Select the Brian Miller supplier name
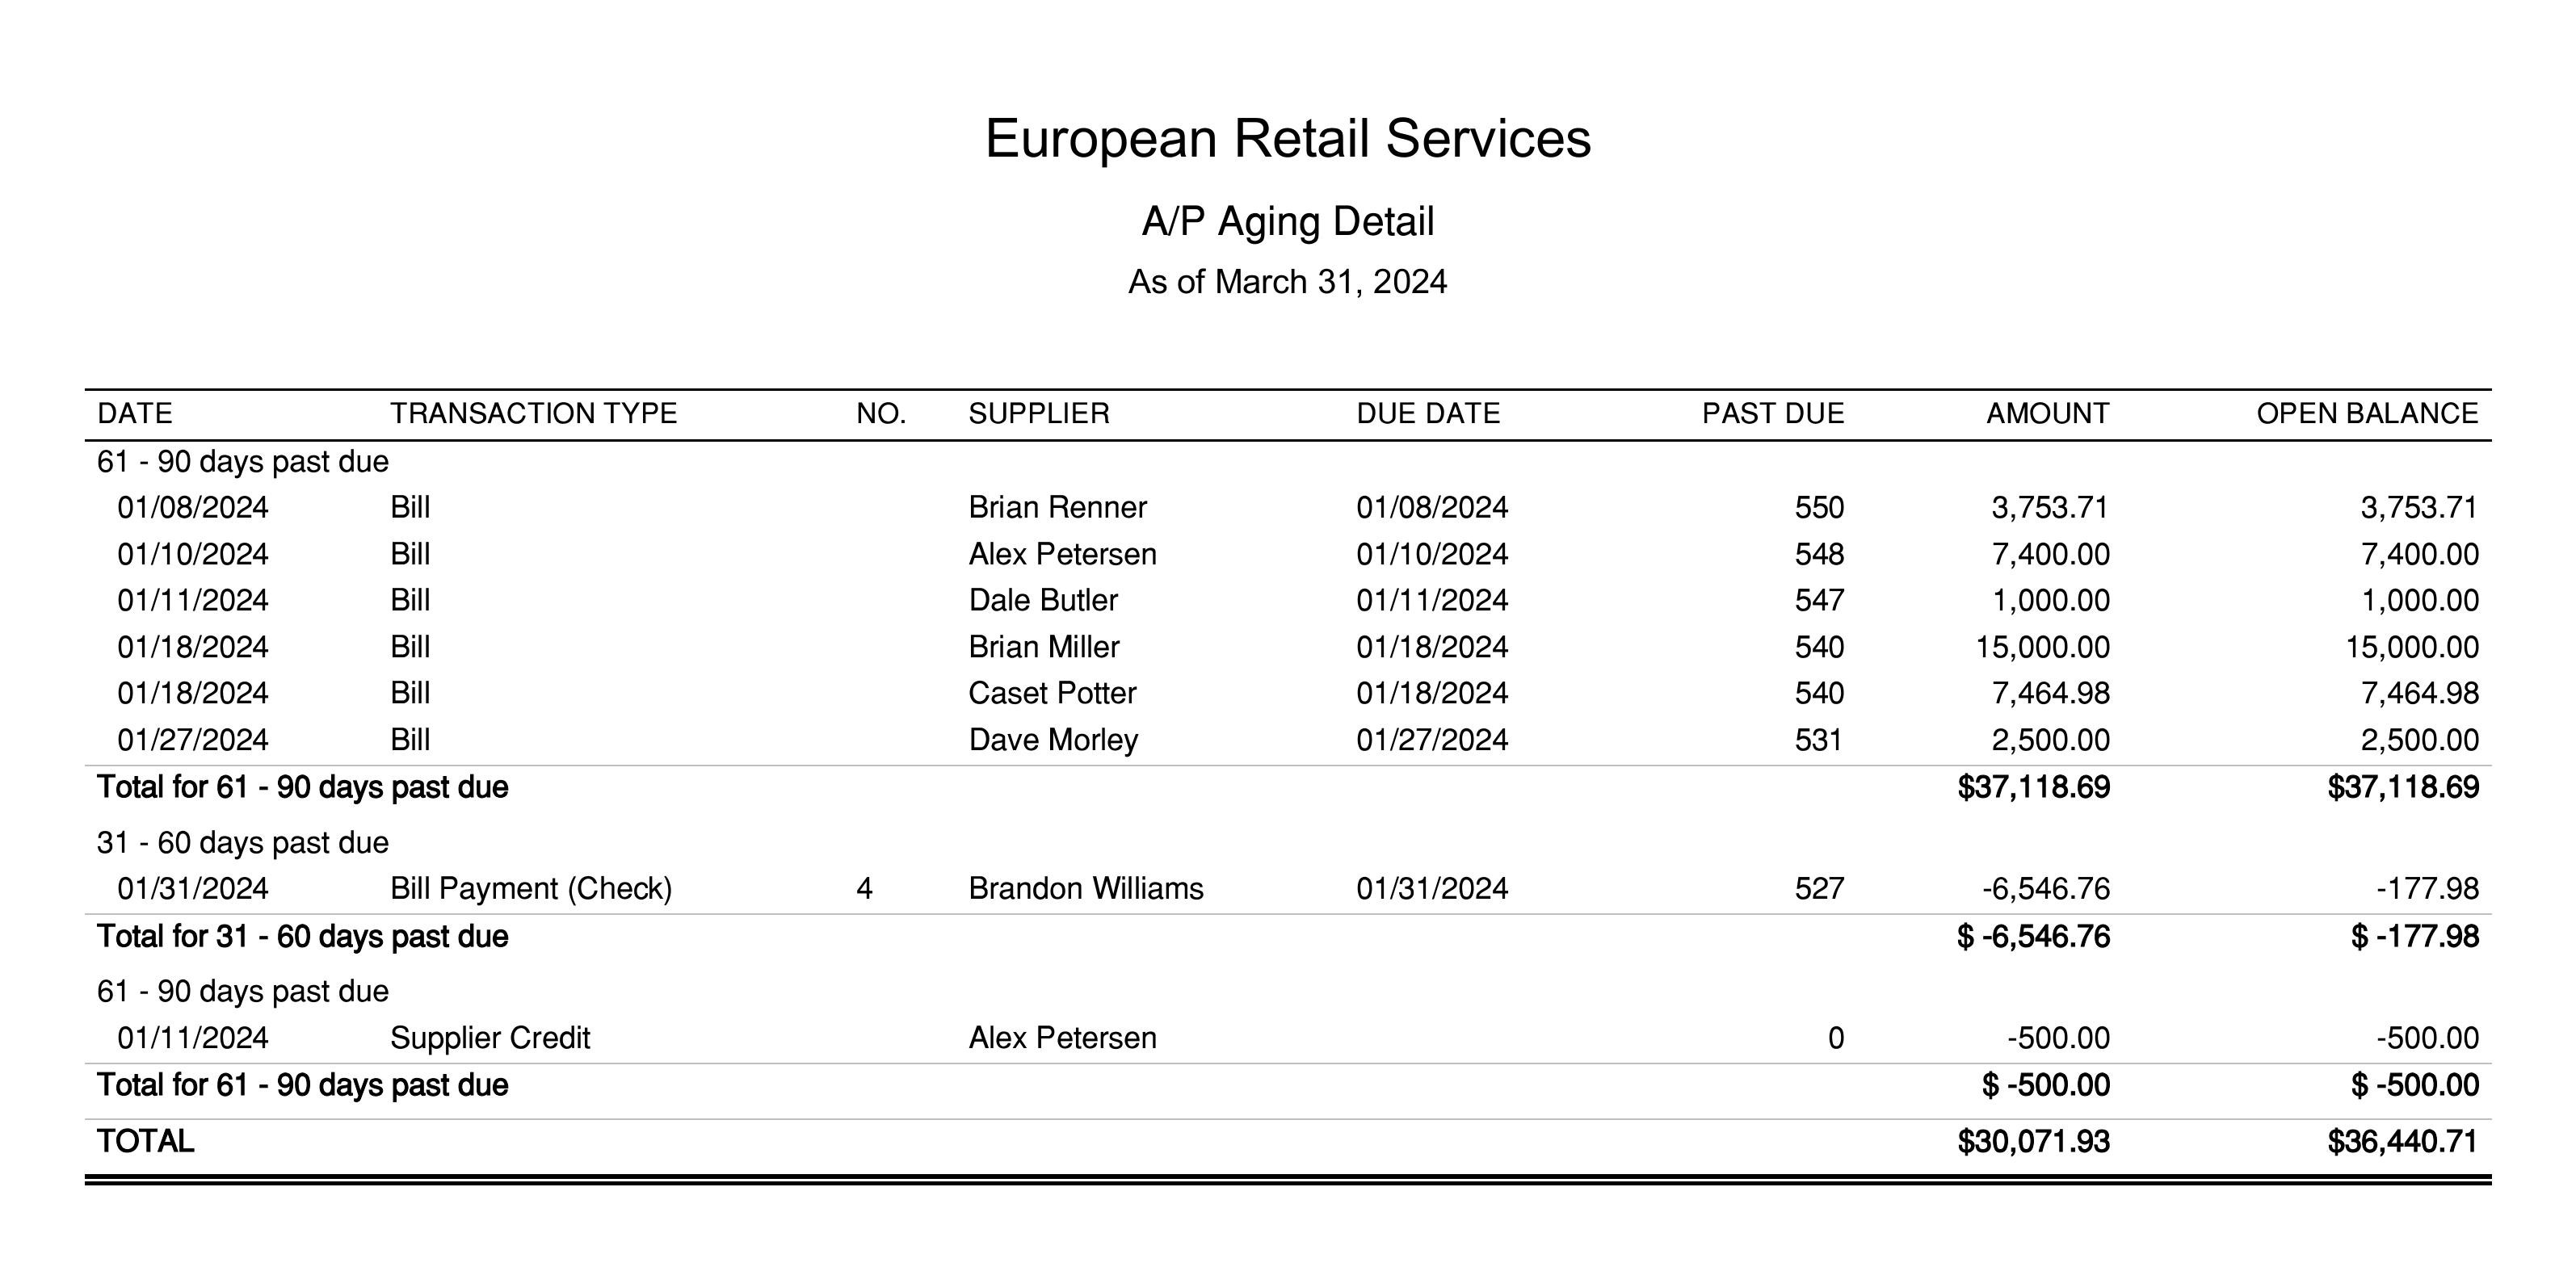This screenshot has height=1271, width=2576. (x=1043, y=647)
